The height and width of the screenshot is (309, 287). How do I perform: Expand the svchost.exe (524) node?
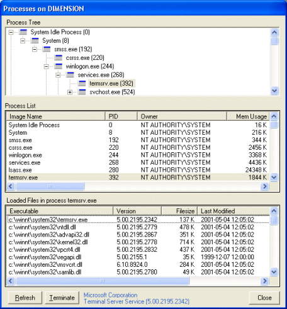70,92
